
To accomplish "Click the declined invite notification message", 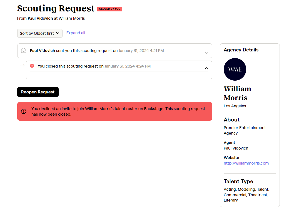I will [118, 111].
